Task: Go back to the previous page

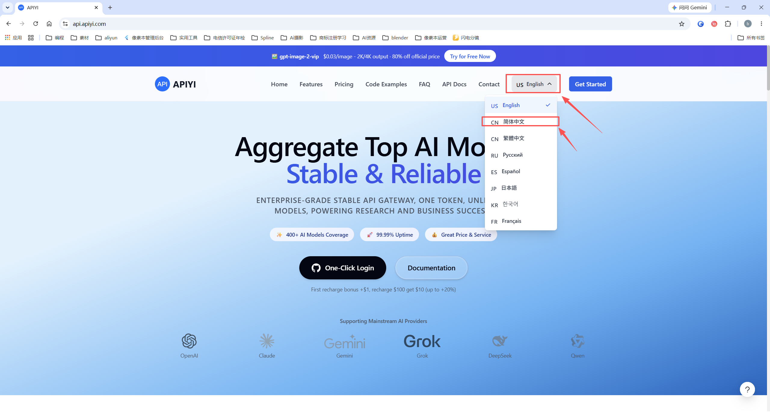Action: 8,24
